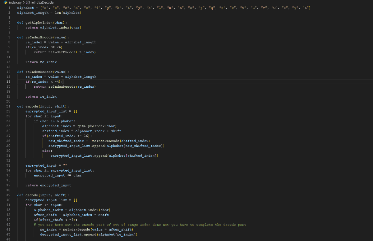Click the def reIndexEncode(value) line
The image size is (373, 241).
point(43,37)
